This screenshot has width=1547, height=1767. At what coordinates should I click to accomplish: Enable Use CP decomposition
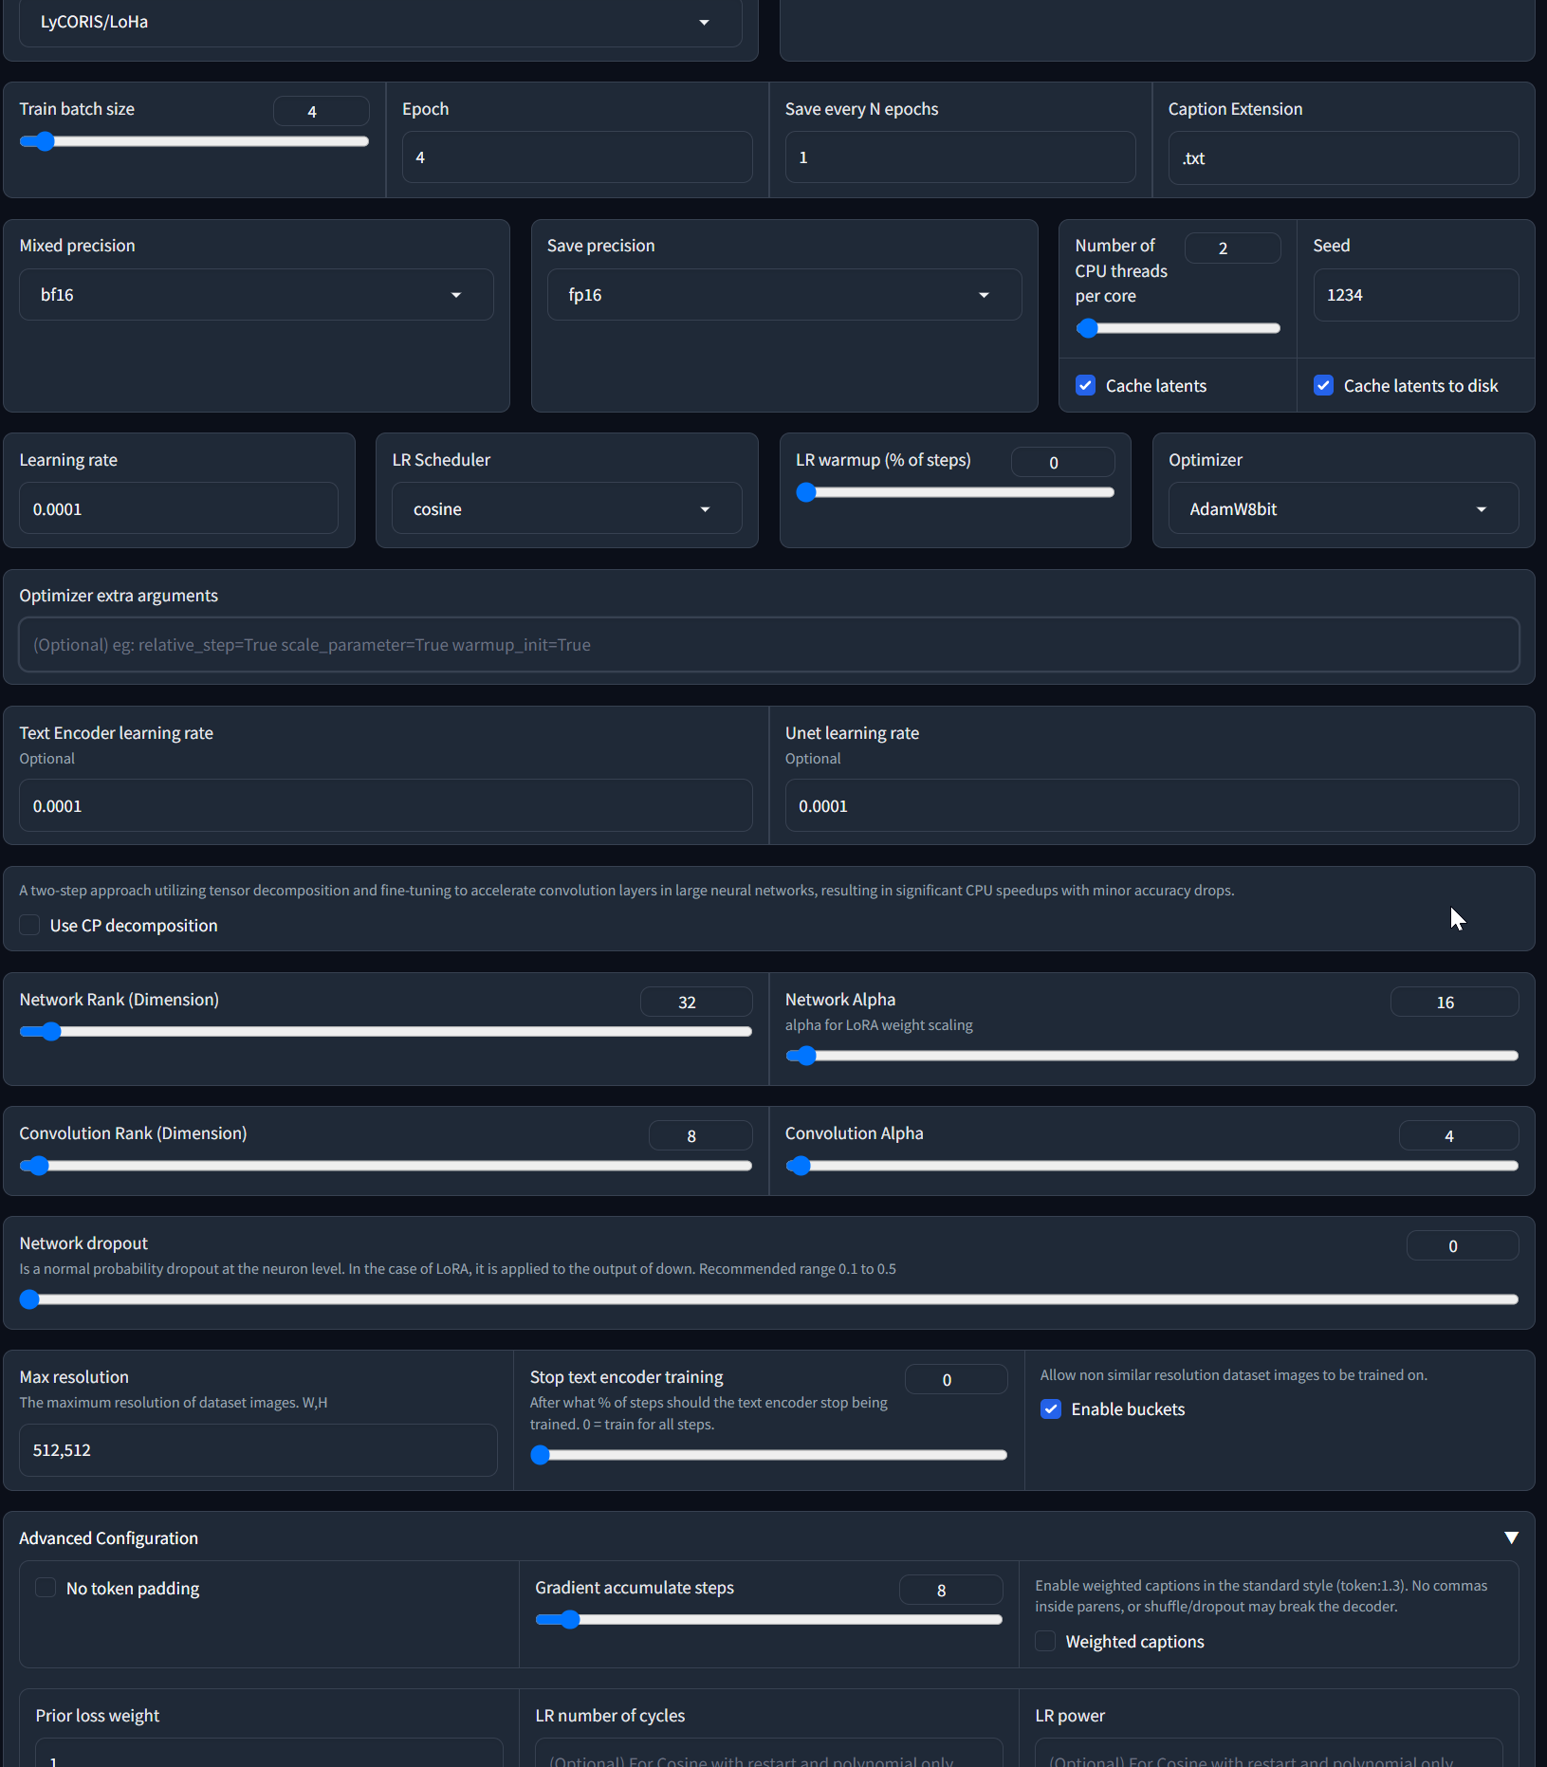click(29, 925)
